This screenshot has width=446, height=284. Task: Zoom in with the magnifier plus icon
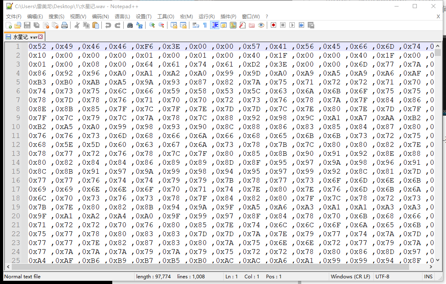152,25
